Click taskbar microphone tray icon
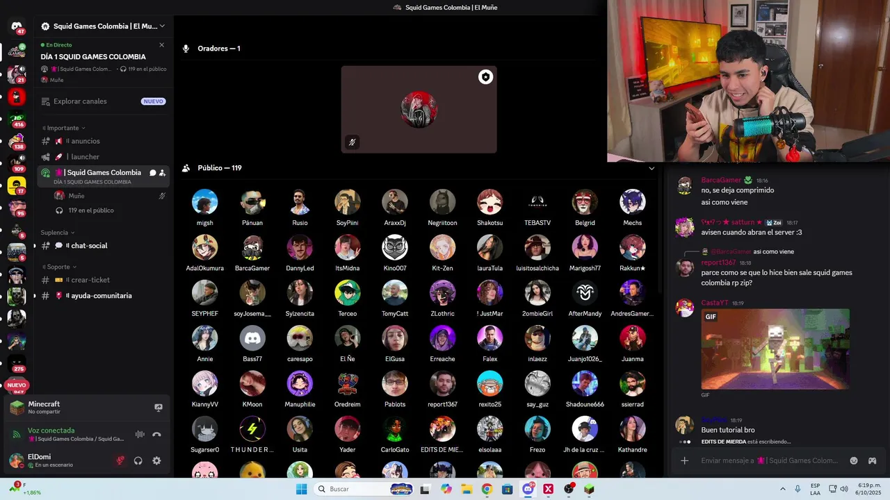Viewport: 890px width, 500px height. click(798, 489)
